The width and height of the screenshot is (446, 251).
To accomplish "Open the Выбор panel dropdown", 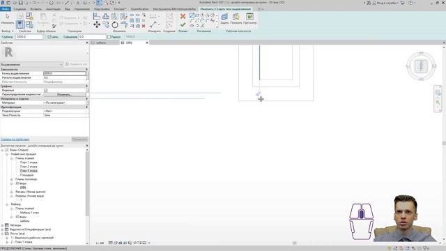I will (x=8, y=31).
